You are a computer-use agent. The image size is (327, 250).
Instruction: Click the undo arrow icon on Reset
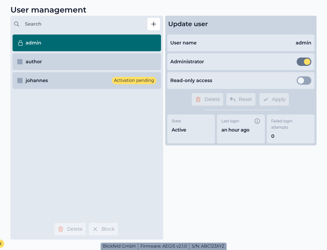tap(232, 99)
